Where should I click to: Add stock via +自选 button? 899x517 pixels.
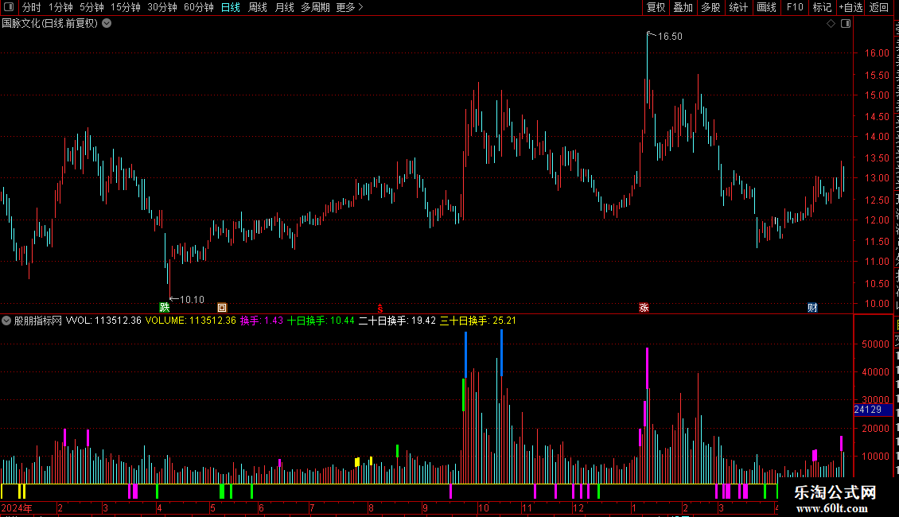[850, 7]
